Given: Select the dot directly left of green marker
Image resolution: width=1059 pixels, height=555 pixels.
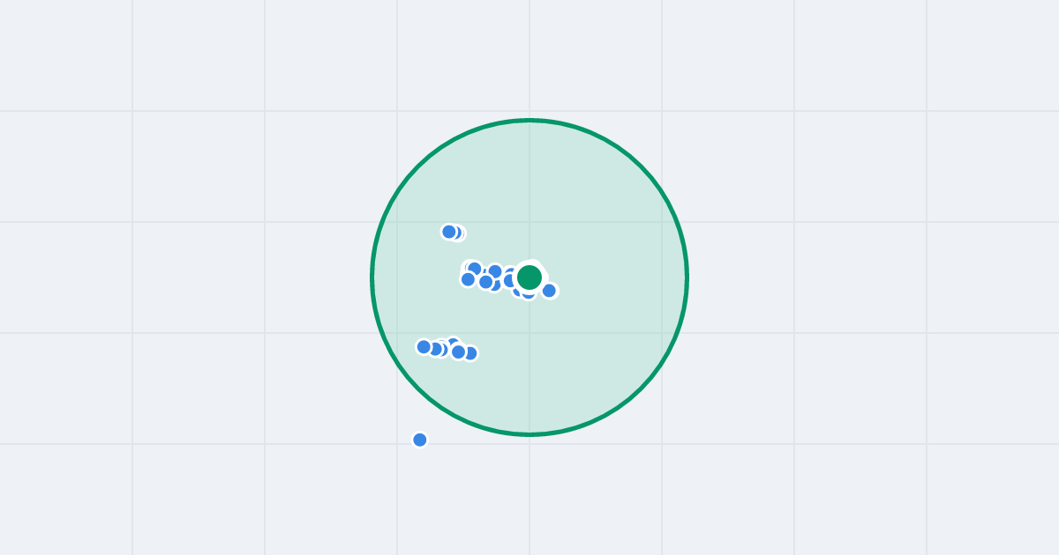Looking at the screenshot, I should pyautogui.click(x=510, y=280).
